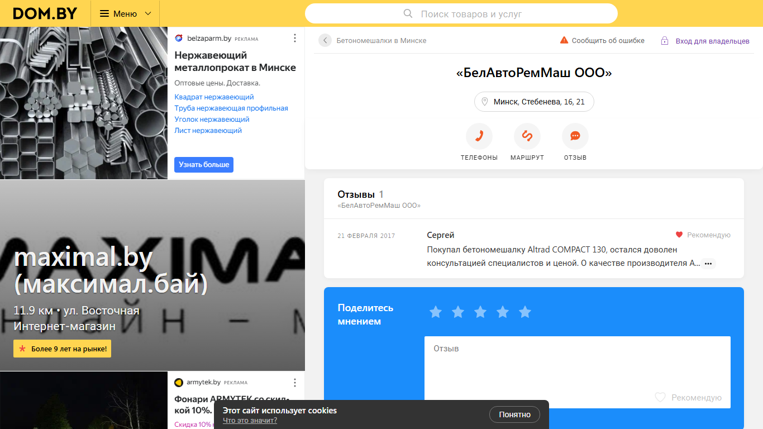This screenshot has height=429, width=763.
Task: Open Нержавеющий металлопрокат в Минске ad title
Action: pyautogui.click(x=235, y=61)
